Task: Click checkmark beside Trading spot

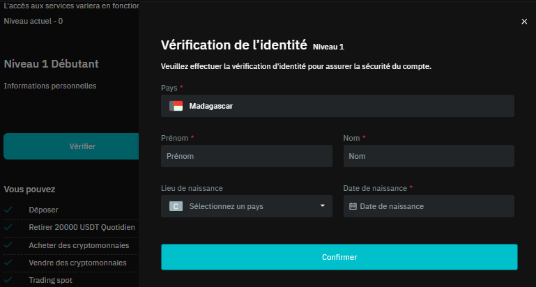Action: click(x=8, y=280)
